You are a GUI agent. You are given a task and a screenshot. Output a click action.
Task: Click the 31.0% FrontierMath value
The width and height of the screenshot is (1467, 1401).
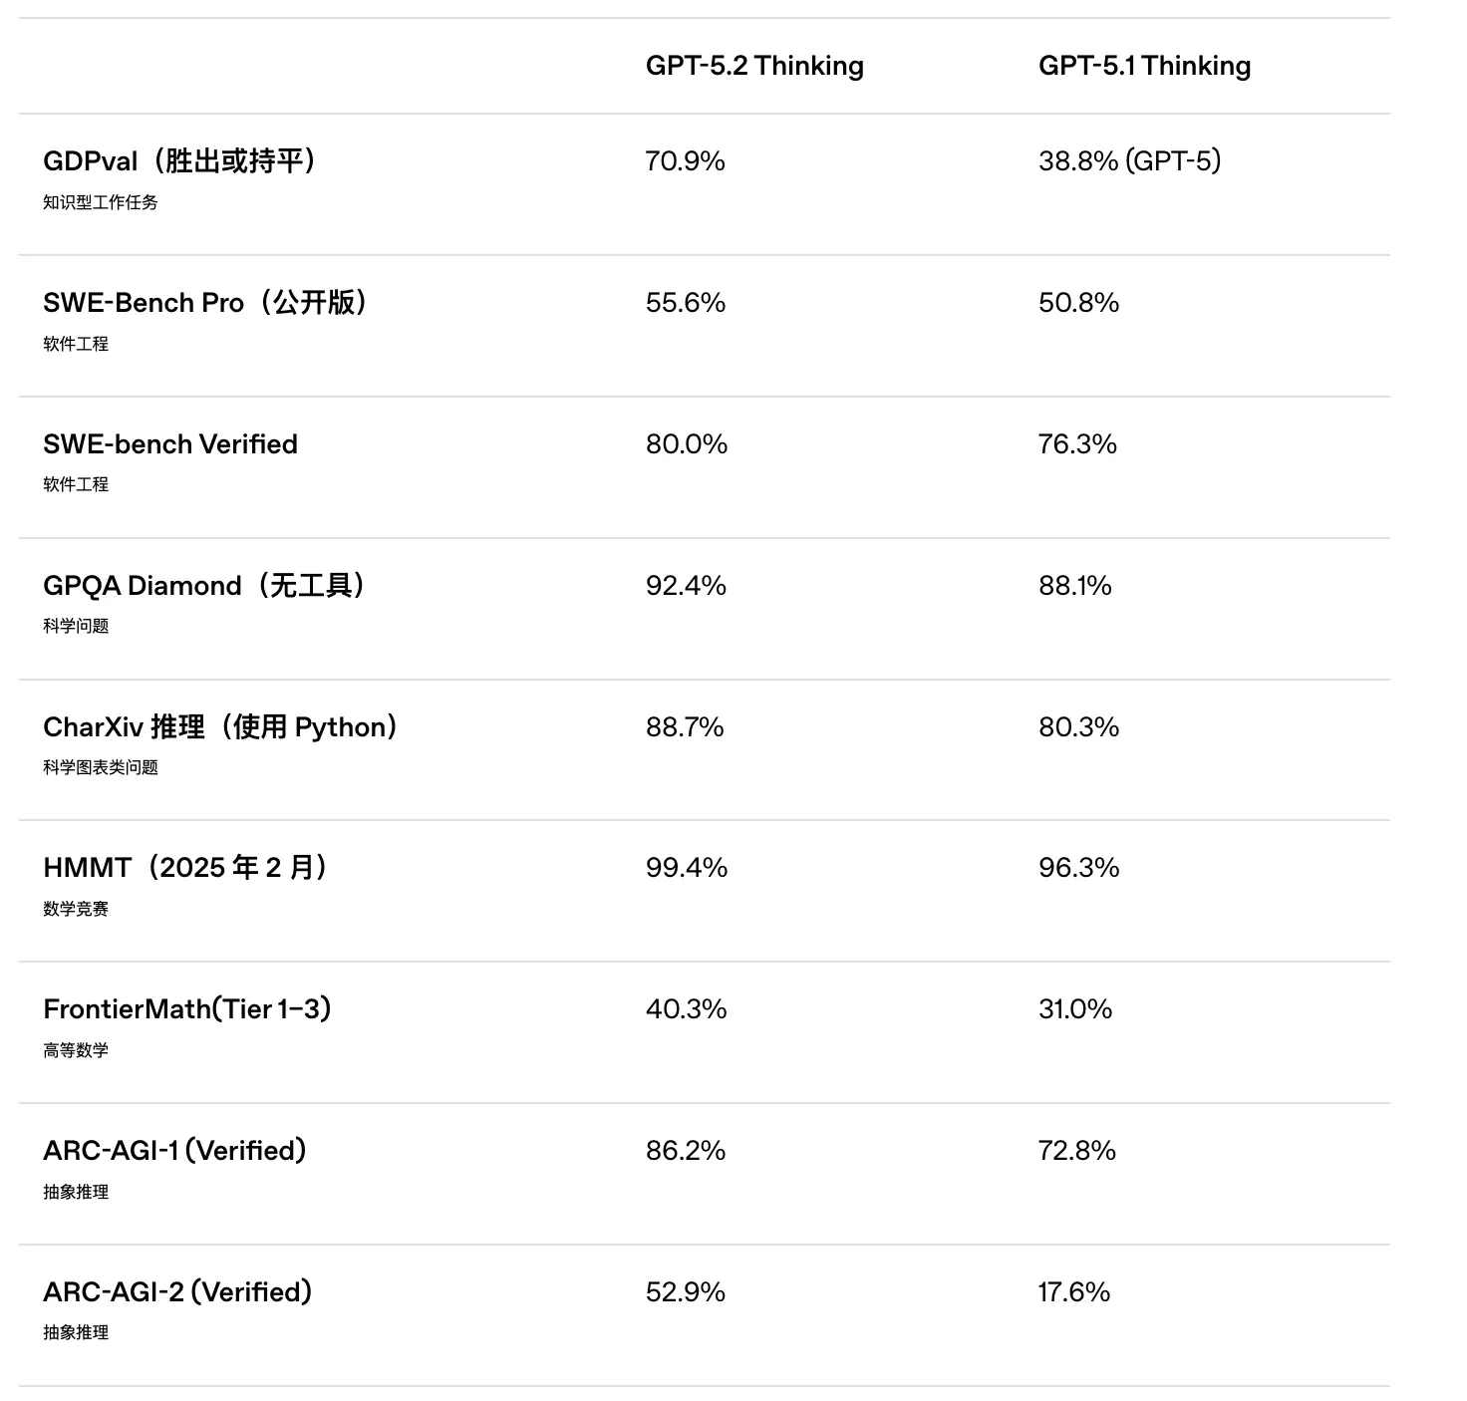point(1075,1009)
